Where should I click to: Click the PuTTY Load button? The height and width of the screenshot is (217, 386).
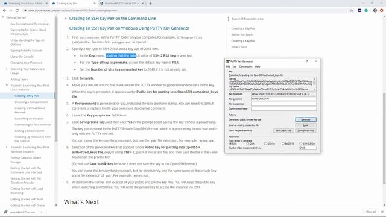click(306, 125)
